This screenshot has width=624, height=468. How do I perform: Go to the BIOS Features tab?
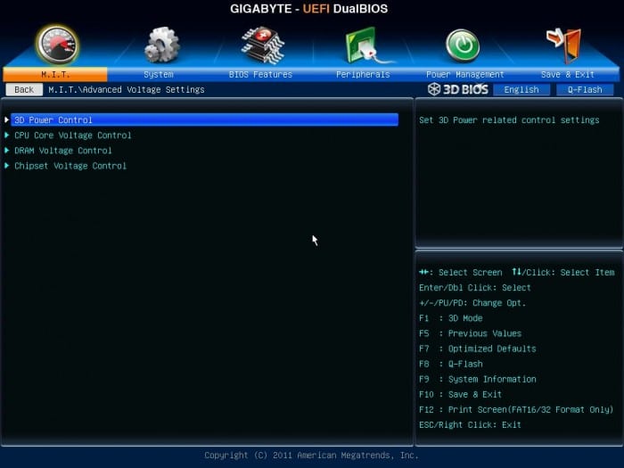click(x=260, y=74)
